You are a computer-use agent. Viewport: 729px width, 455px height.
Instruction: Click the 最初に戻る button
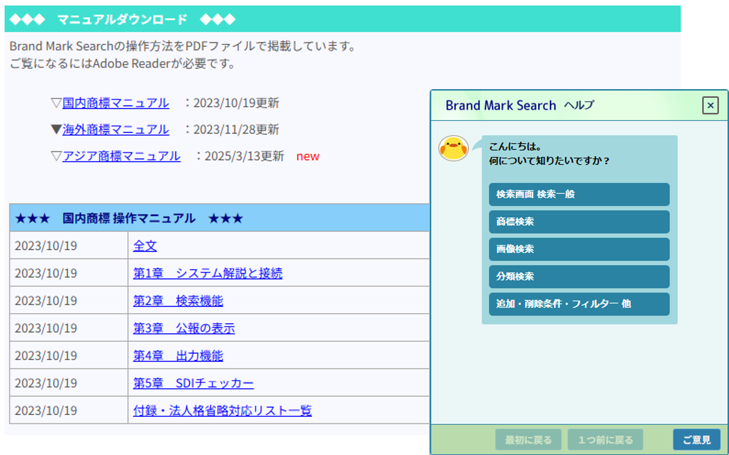(528, 440)
